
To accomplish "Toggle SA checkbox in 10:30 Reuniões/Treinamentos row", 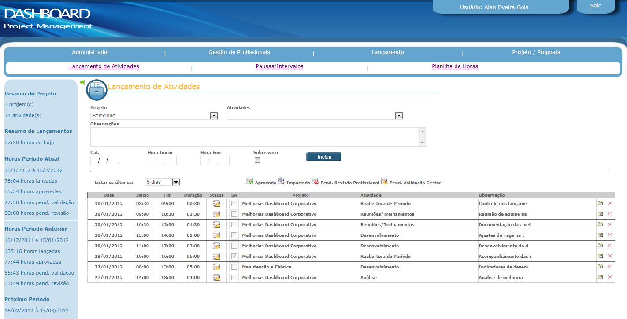I will pyautogui.click(x=234, y=224).
